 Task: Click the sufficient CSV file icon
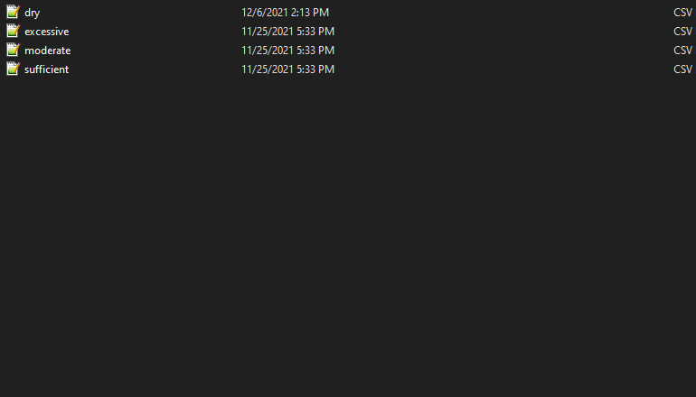[13, 69]
